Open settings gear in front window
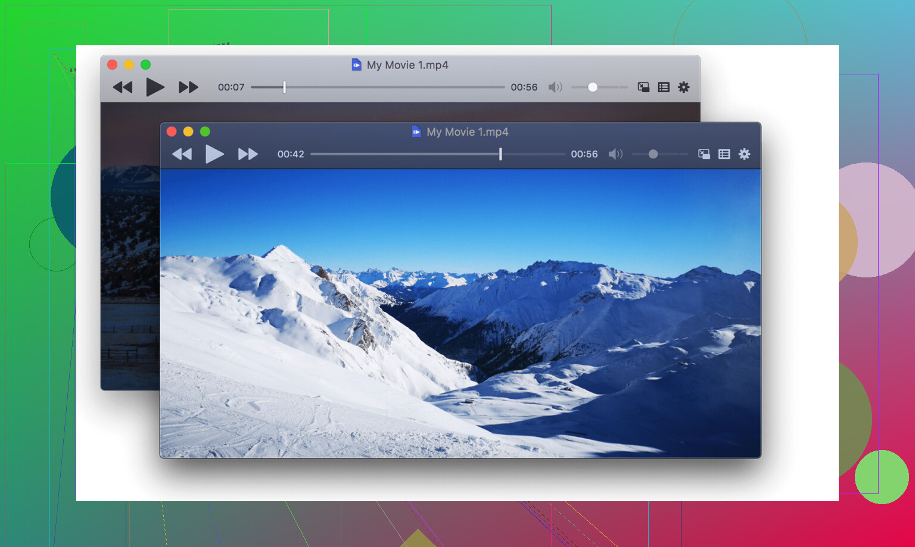Screen dimensions: 915x547 tap(745, 154)
